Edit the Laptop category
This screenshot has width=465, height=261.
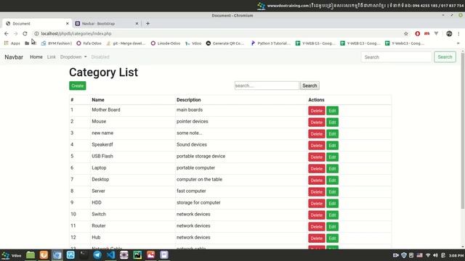click(x=333, y=169)
